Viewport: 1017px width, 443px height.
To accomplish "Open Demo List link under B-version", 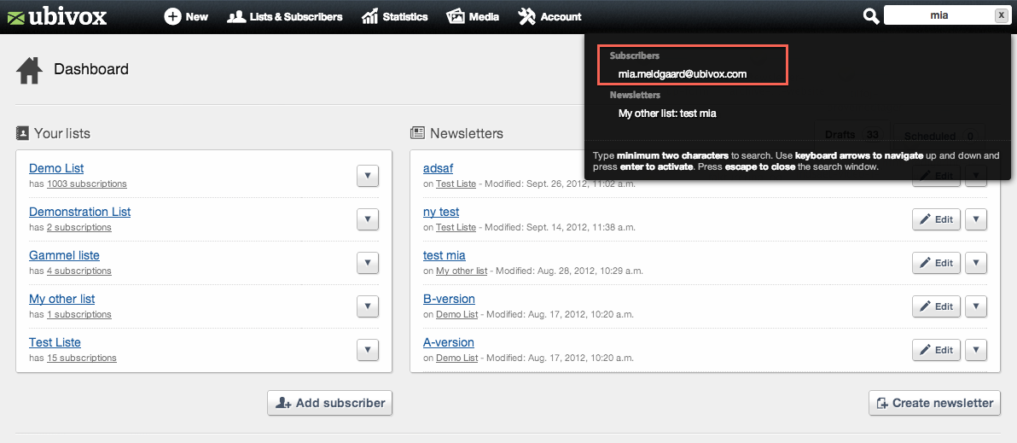I will (x=456, y=314).
